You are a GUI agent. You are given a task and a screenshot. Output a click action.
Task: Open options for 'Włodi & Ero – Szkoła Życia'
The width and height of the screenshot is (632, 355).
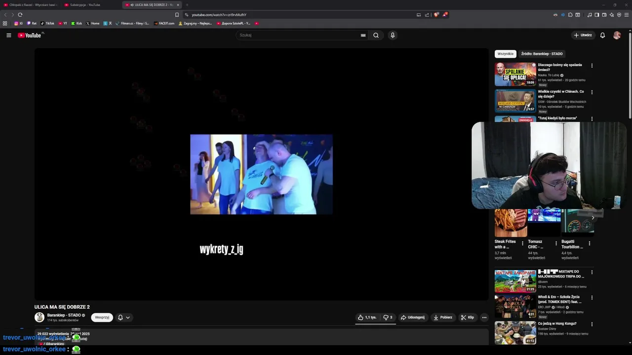click(x=592, y=297)
